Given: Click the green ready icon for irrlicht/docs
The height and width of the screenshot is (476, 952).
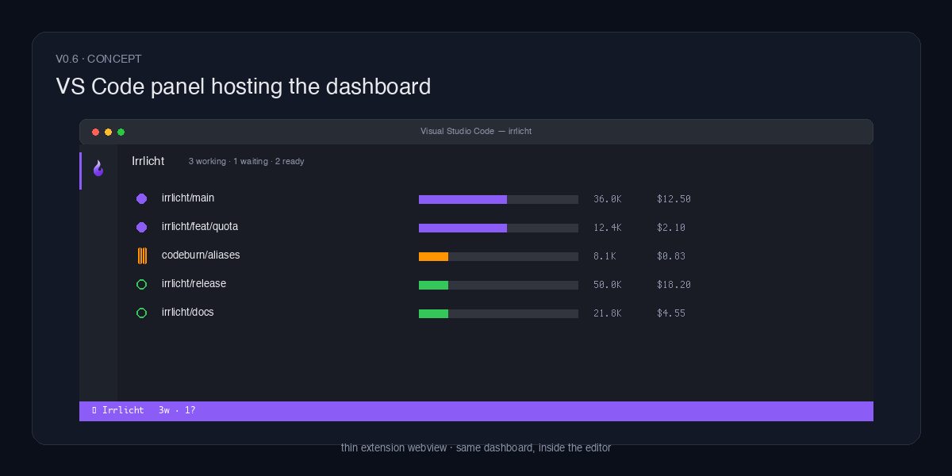Looking at the screenshot, I should 142,313.
